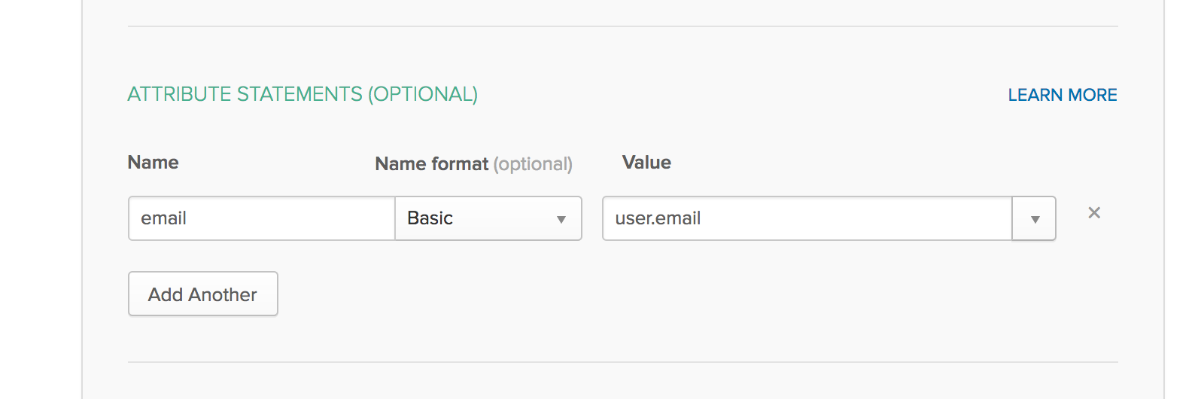Image resolution: width=1201 pixels, height=399 pixels.
Task: Click the gray (optional) hint text
Action: (x=533, y=164)
